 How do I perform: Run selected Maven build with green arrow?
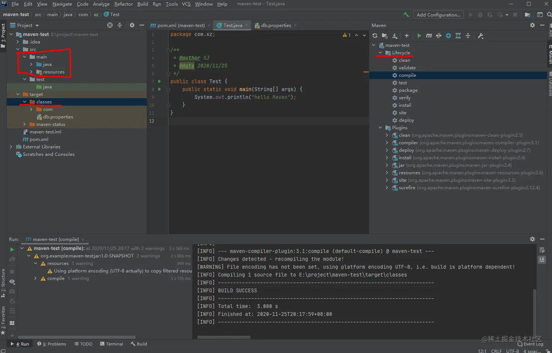(x=419, y=36)
